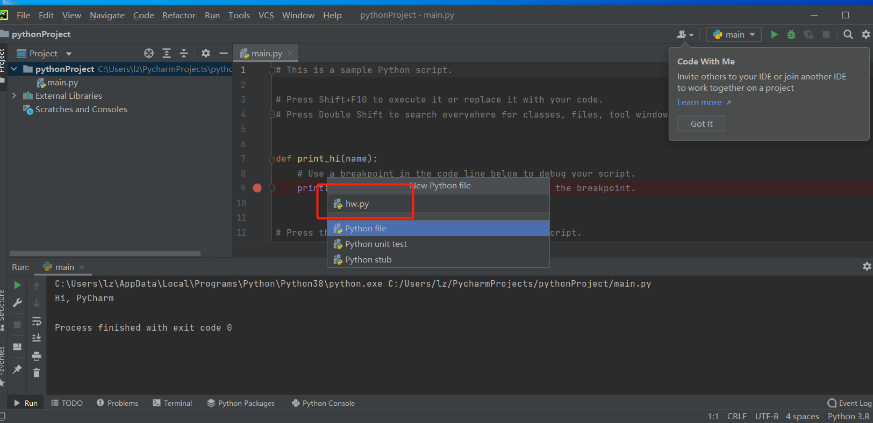Click the hw.py file name field
This screenshot has width=873, height=423.
coord(438,204)
